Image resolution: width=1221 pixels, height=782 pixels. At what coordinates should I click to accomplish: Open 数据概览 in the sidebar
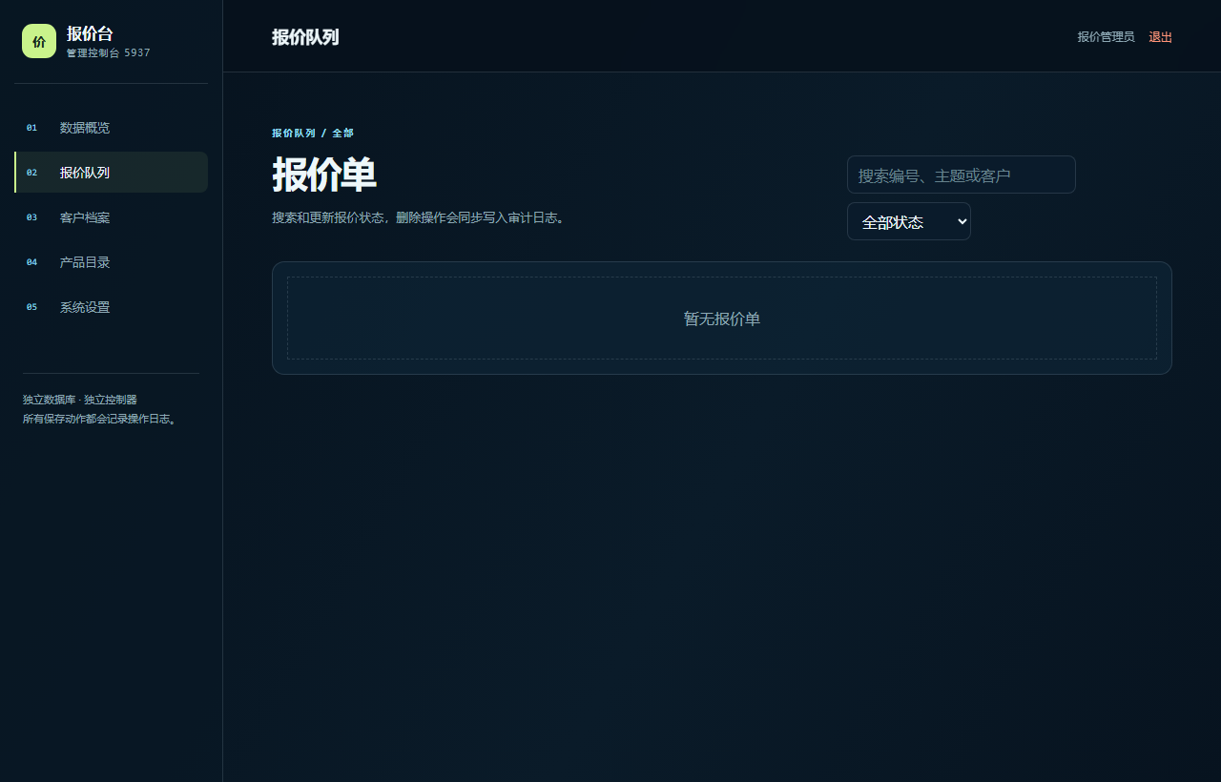[111, 128]
